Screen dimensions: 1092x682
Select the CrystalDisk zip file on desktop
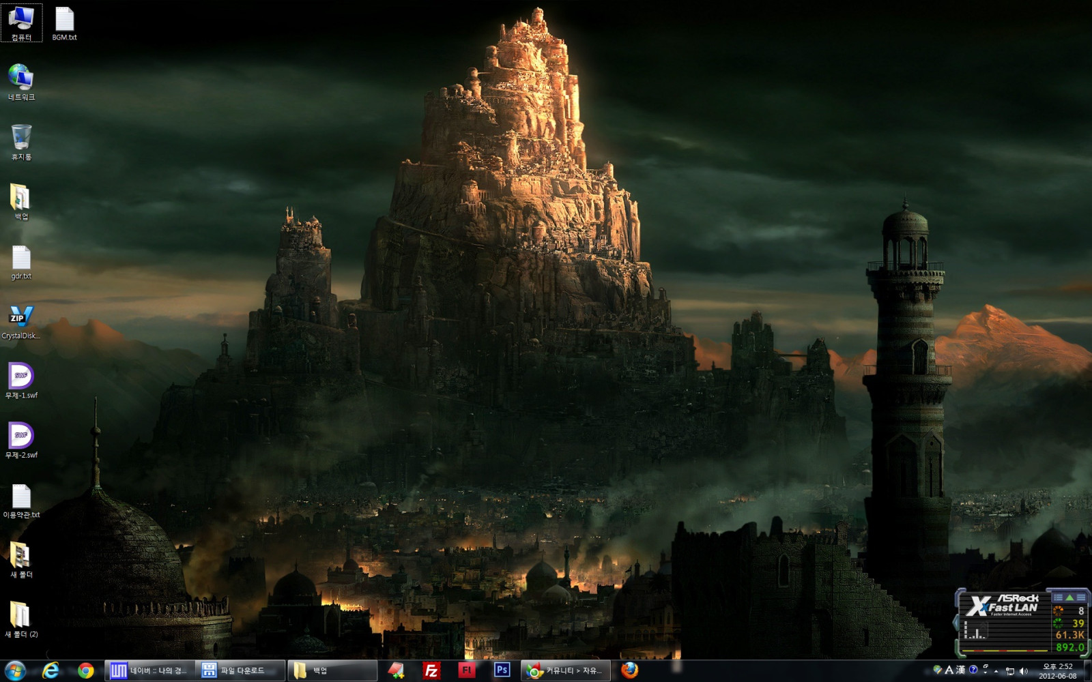point(21,322)
